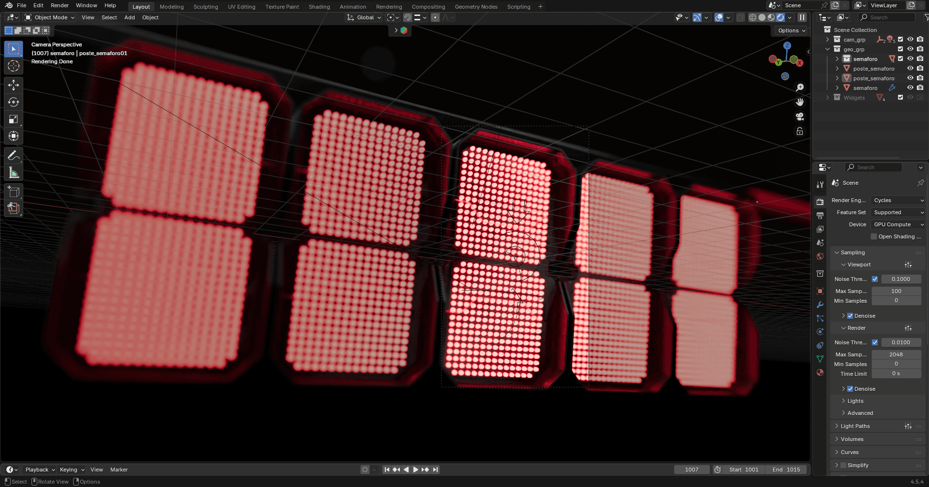Viewport: 929px width, 487px height.
Task: Click the Options button in viewport
Action: pyautogui.click(x=792, y=30)
